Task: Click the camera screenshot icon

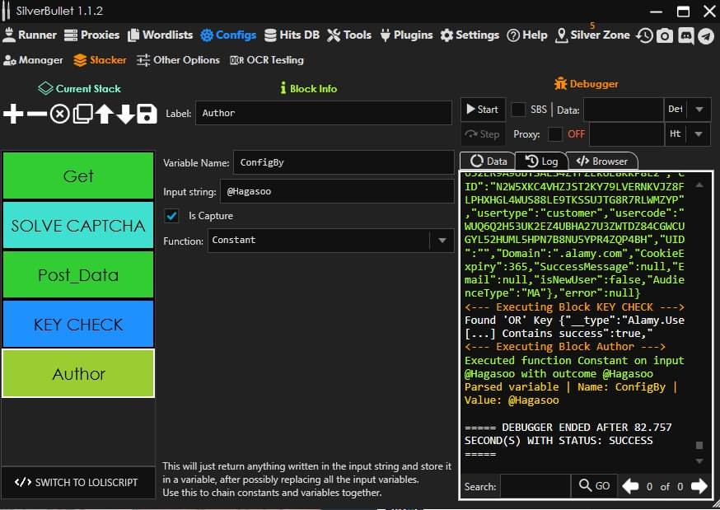Action: point(665,35)
